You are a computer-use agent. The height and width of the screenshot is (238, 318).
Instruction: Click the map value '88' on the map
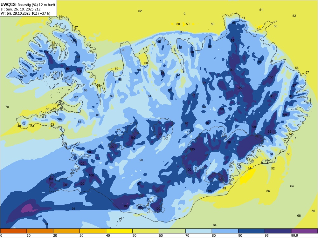(x=86, y=90)
